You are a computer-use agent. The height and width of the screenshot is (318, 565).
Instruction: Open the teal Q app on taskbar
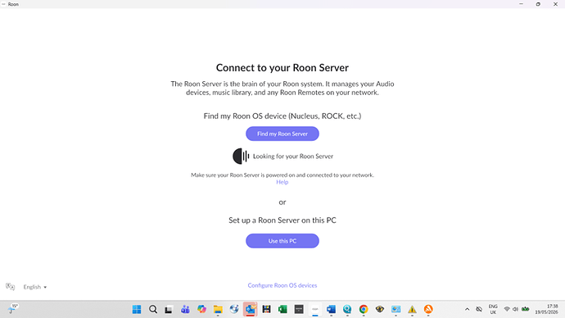coord(347,309)
